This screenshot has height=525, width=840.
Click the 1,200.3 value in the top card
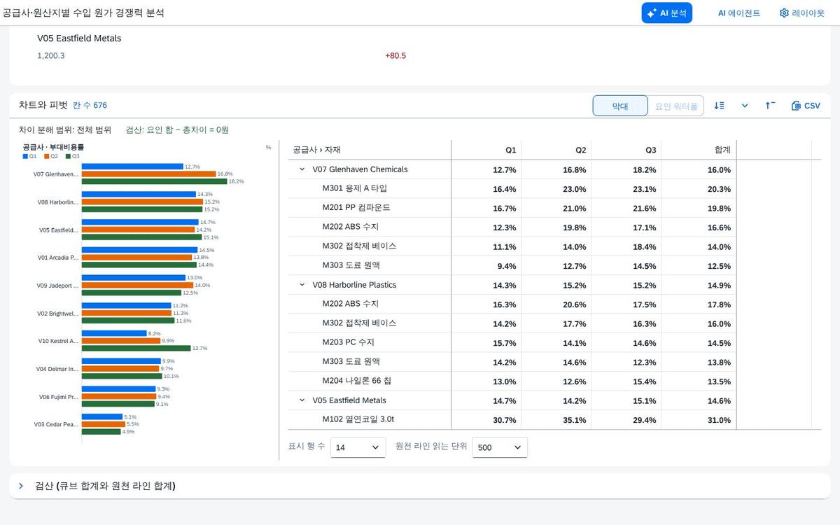point(51,56)
